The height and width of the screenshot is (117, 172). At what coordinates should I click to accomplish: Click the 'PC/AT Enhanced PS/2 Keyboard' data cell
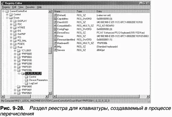click(x=121, y=33)
